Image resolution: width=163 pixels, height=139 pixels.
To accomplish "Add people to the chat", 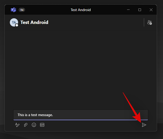I will click(x=150, y=22).
